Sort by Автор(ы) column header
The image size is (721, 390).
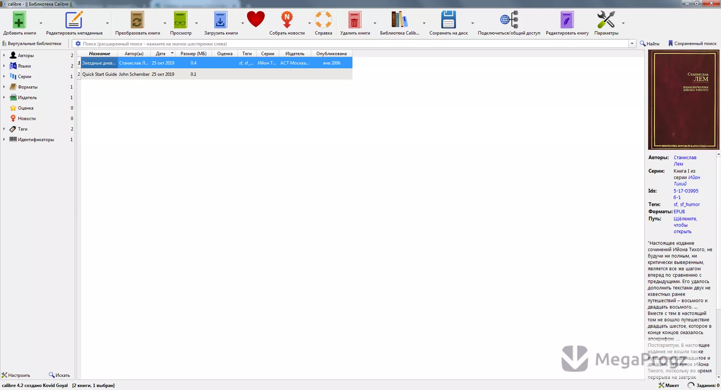click(134, 54)
